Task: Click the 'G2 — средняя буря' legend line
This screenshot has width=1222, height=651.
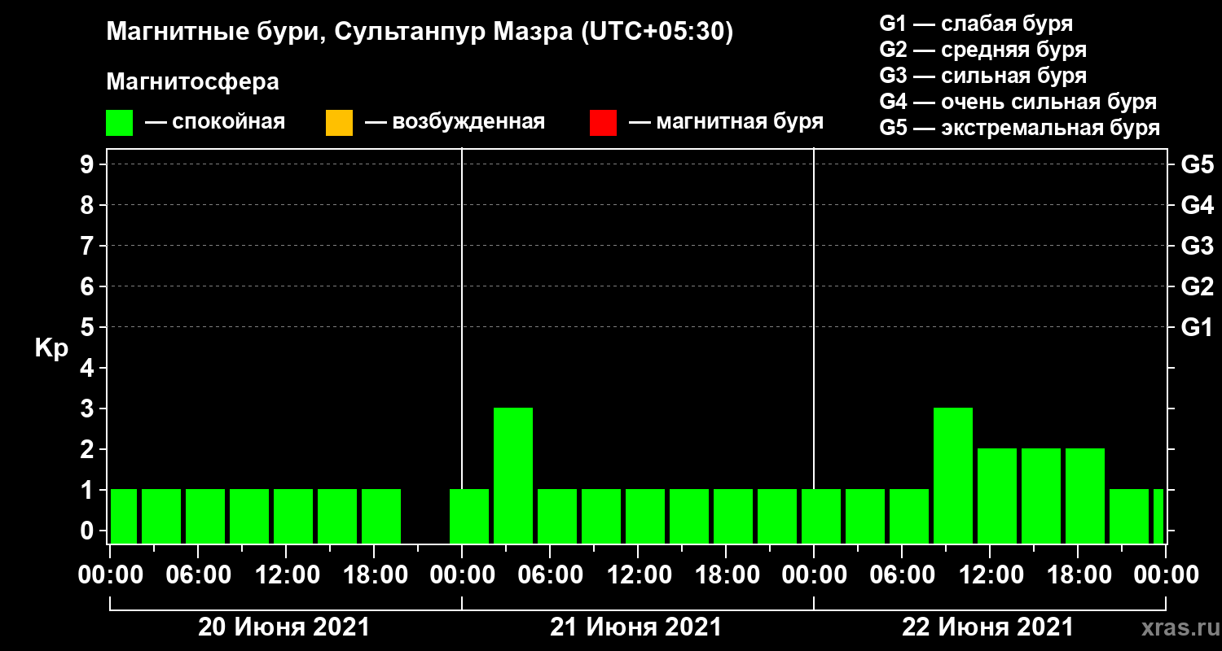Action: click(983, 50)
